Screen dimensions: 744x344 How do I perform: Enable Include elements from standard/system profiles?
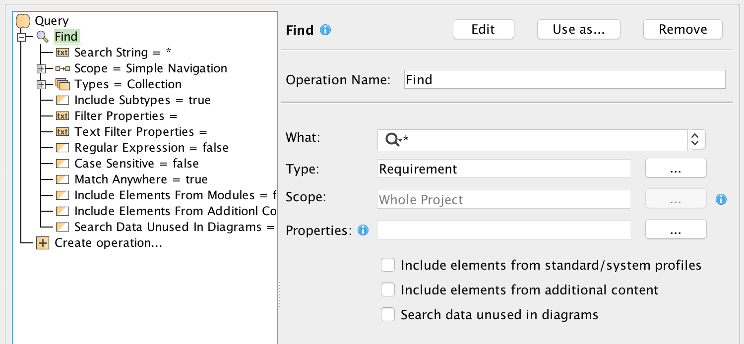pyautogui.click(x=388, y=265)
